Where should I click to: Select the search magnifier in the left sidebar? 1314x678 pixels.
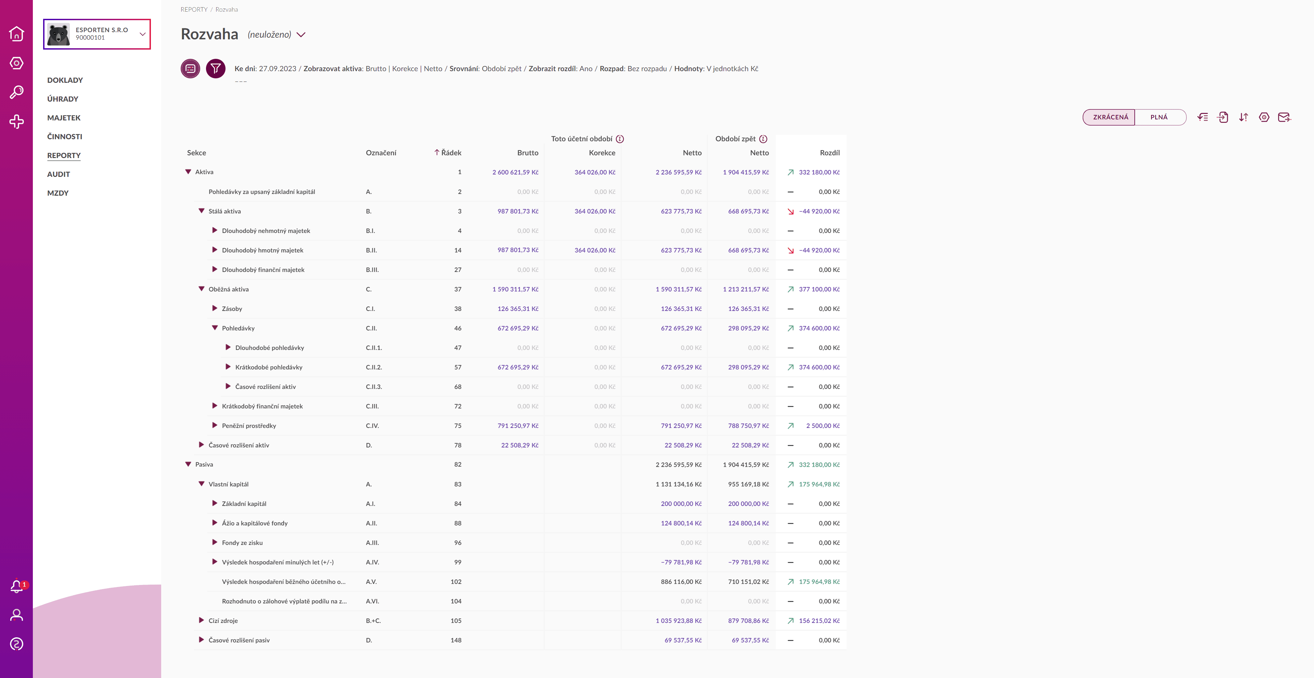click(x=17, y=92)
